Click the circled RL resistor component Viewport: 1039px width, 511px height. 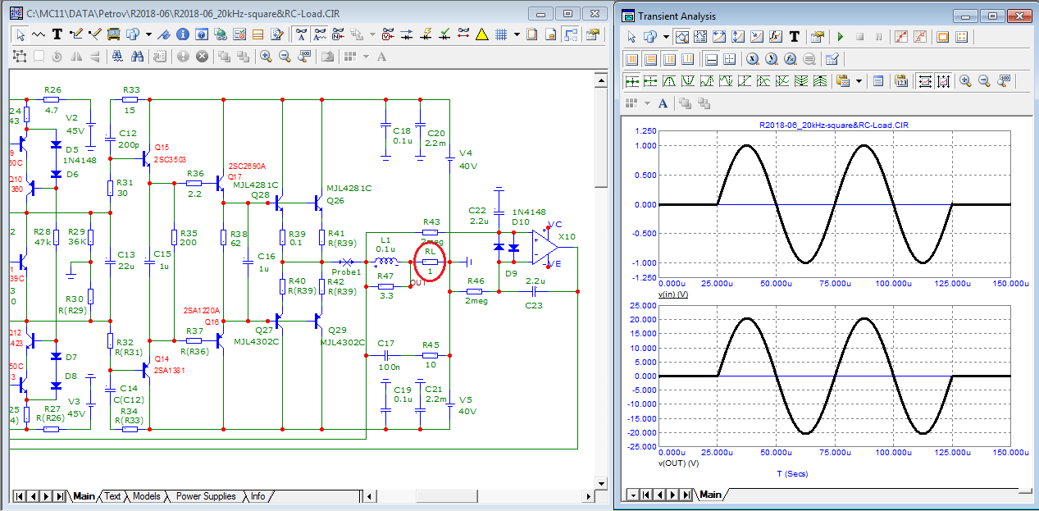coord(430,262)
